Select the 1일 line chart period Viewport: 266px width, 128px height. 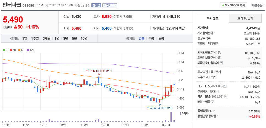(x=25, y=39)
